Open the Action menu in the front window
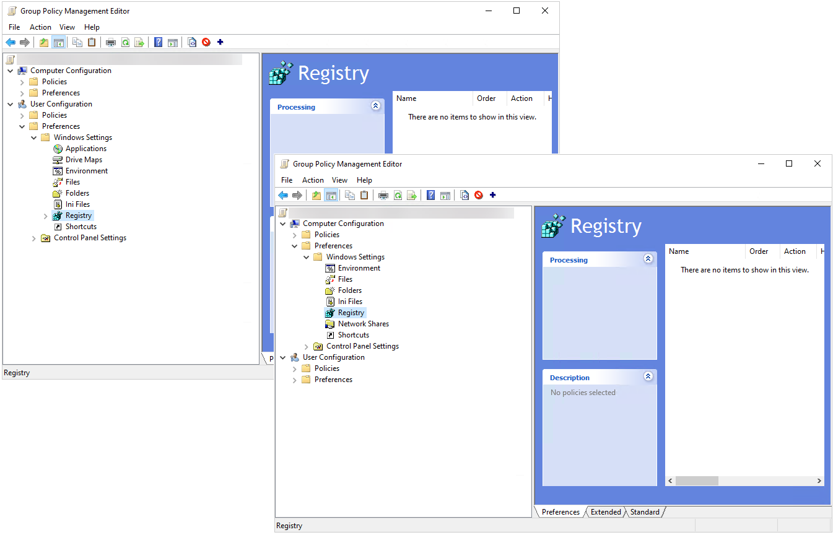Image resolution: width=833 pixels, height=535 pixels. (313, 180)
